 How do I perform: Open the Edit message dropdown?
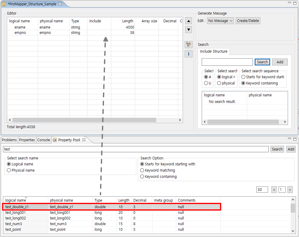[220, 21]
